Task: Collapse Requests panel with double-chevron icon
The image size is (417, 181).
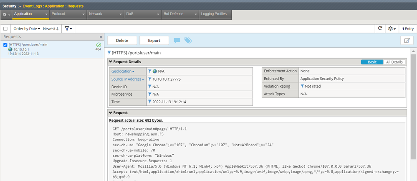Action: pyautogui.click(x=100, y=37)
